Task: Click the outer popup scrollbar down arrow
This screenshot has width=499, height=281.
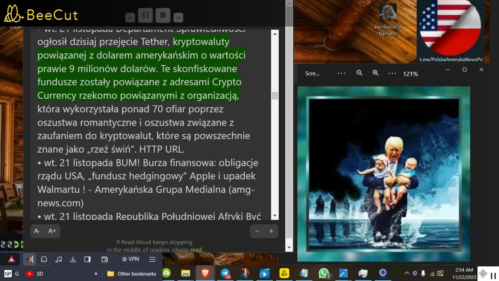Action: (x=289, y=247)
